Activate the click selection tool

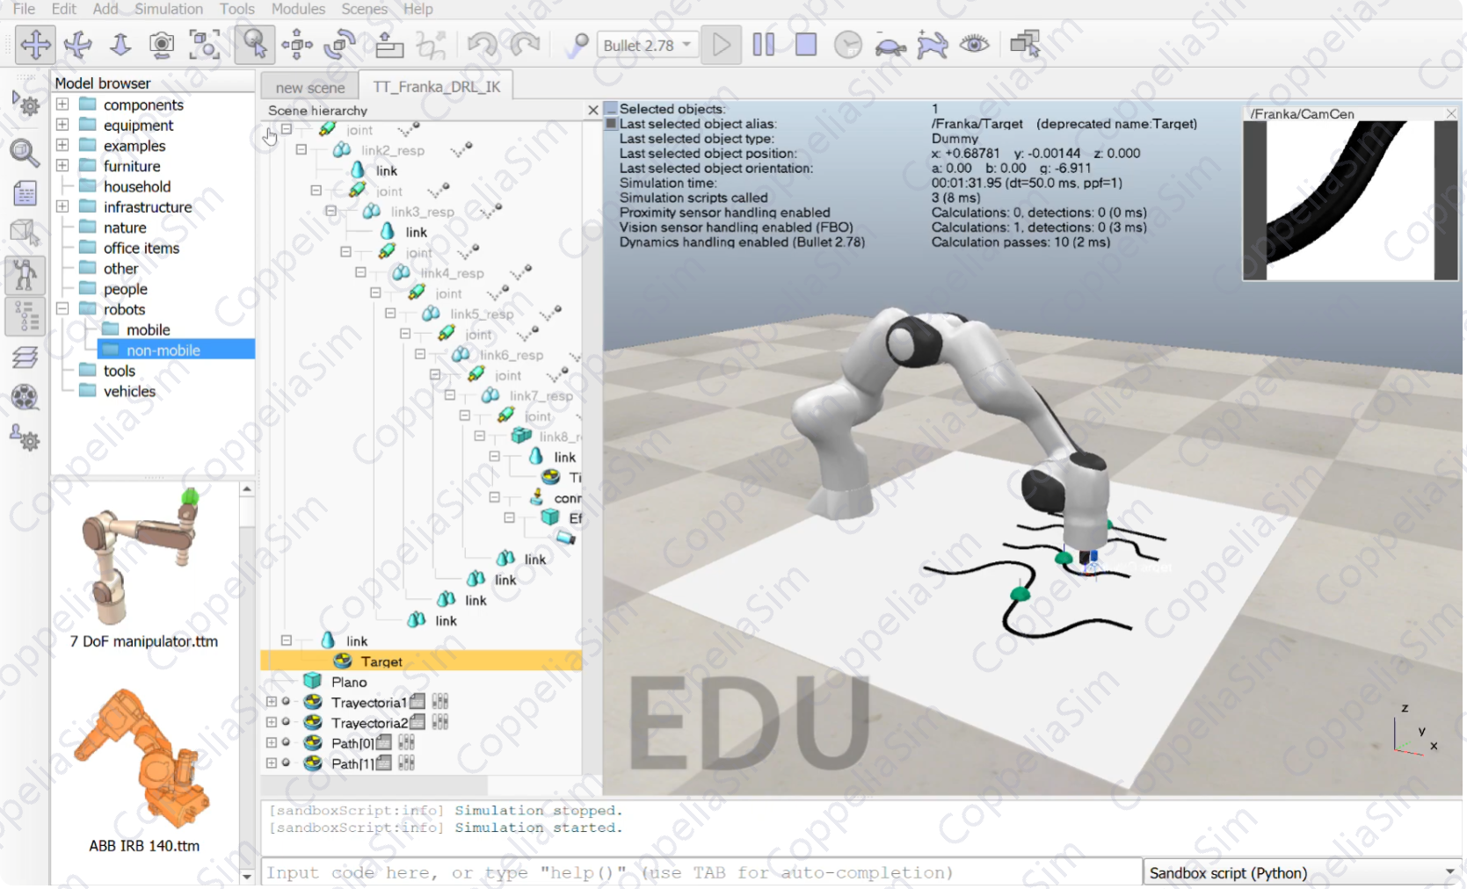pos(254,44)
